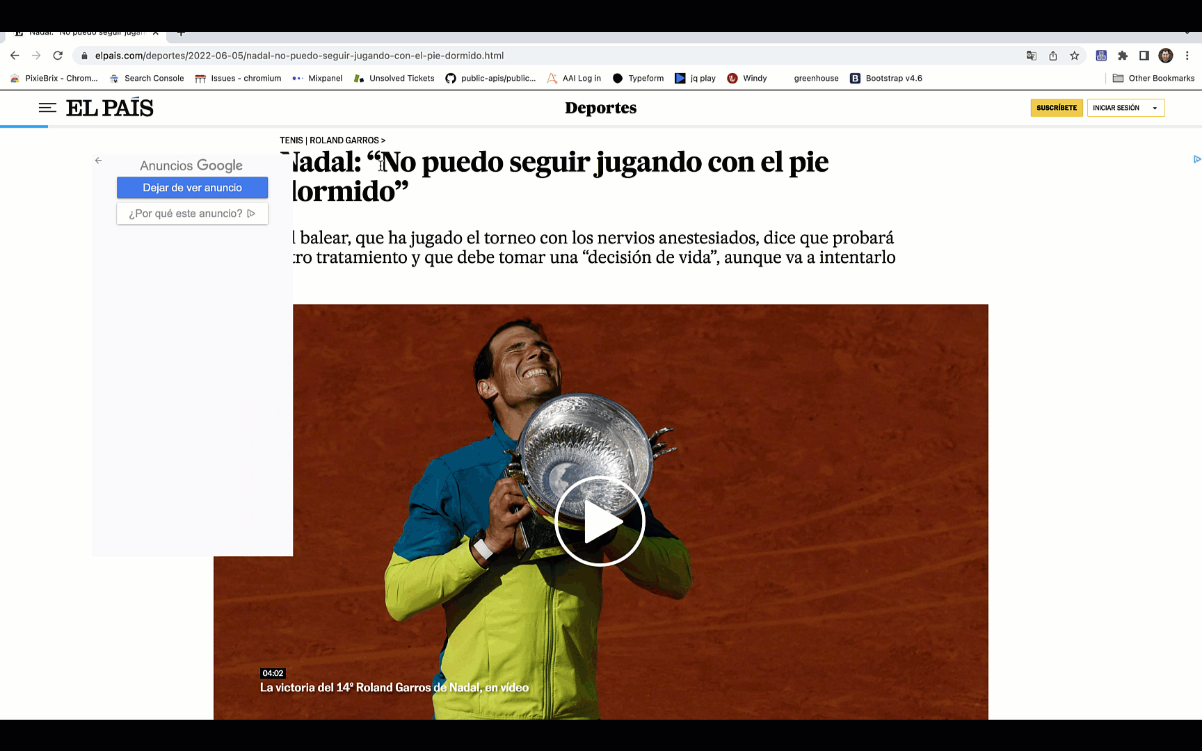Click the SUSCRÍBETE button
This screenshot has height=751, width=1202.
coord(1057,108)
